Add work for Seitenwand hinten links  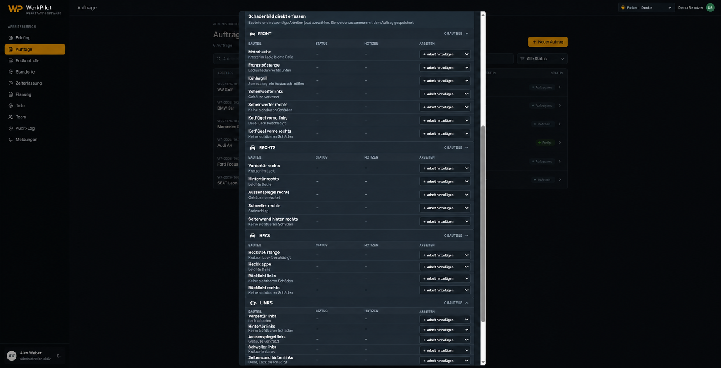click(x=445, y=361)
